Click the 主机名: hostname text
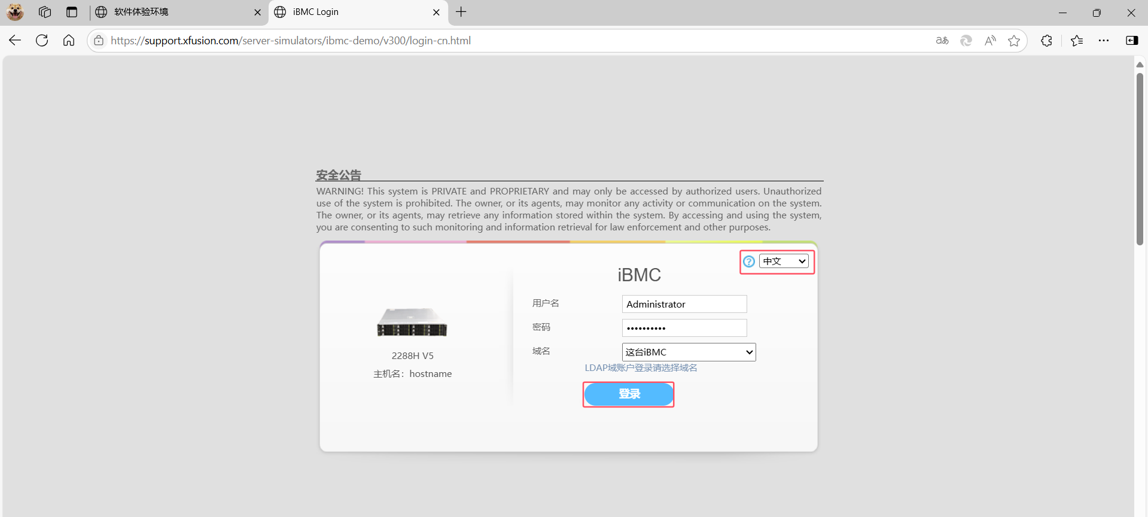 (413, 374)
